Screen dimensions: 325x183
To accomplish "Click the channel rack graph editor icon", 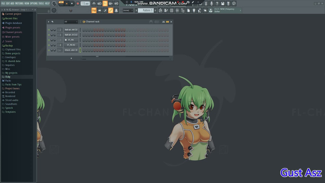I will 164,22.
